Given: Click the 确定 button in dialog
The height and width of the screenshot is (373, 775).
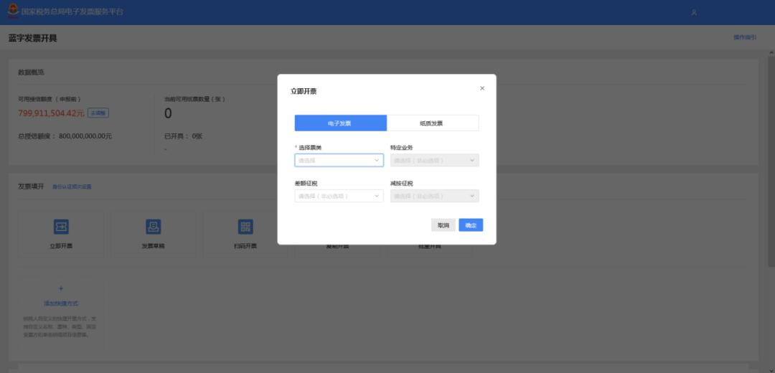Looking at the screenshot, I should (471, 225).
